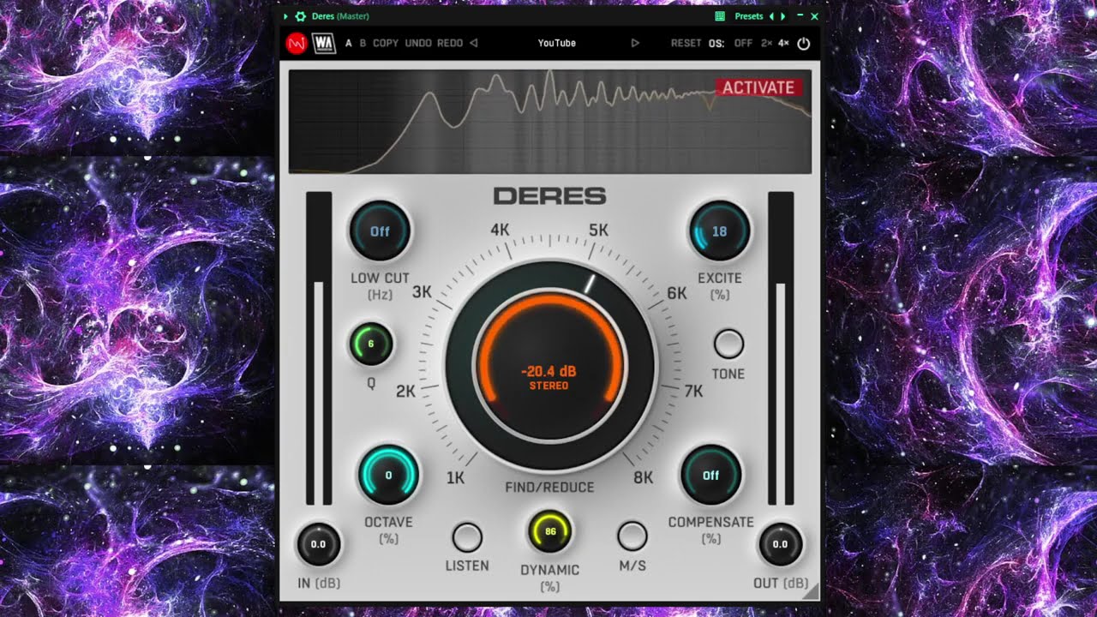This screenshot has width=1097, height=617.
Task: Click the COMPENSATE knob
Action: click(711, 475)
